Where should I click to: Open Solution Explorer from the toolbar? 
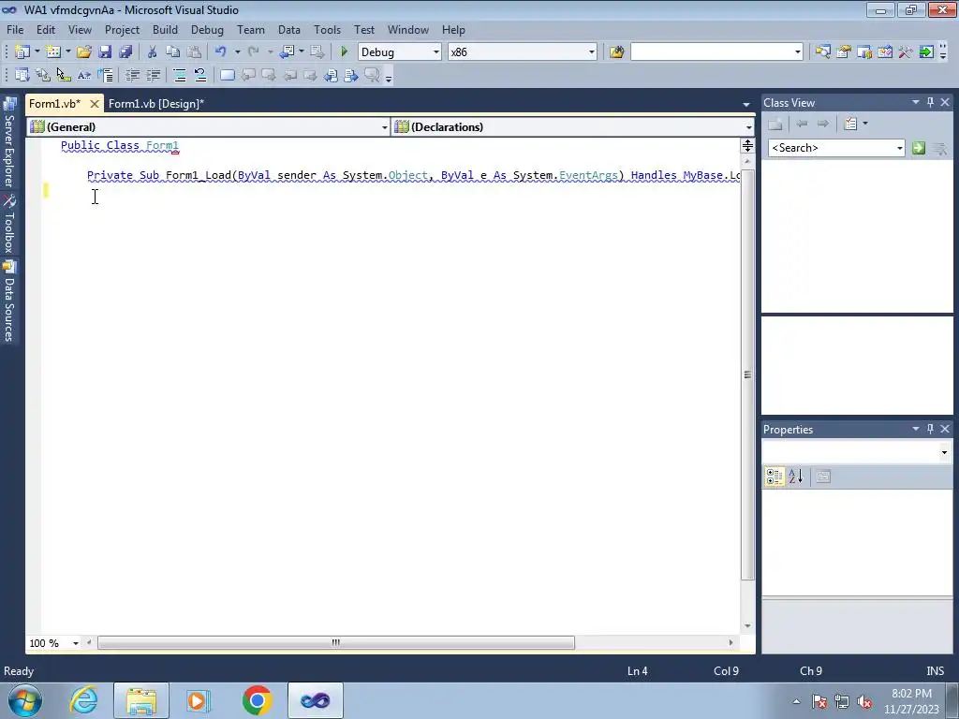822,52
